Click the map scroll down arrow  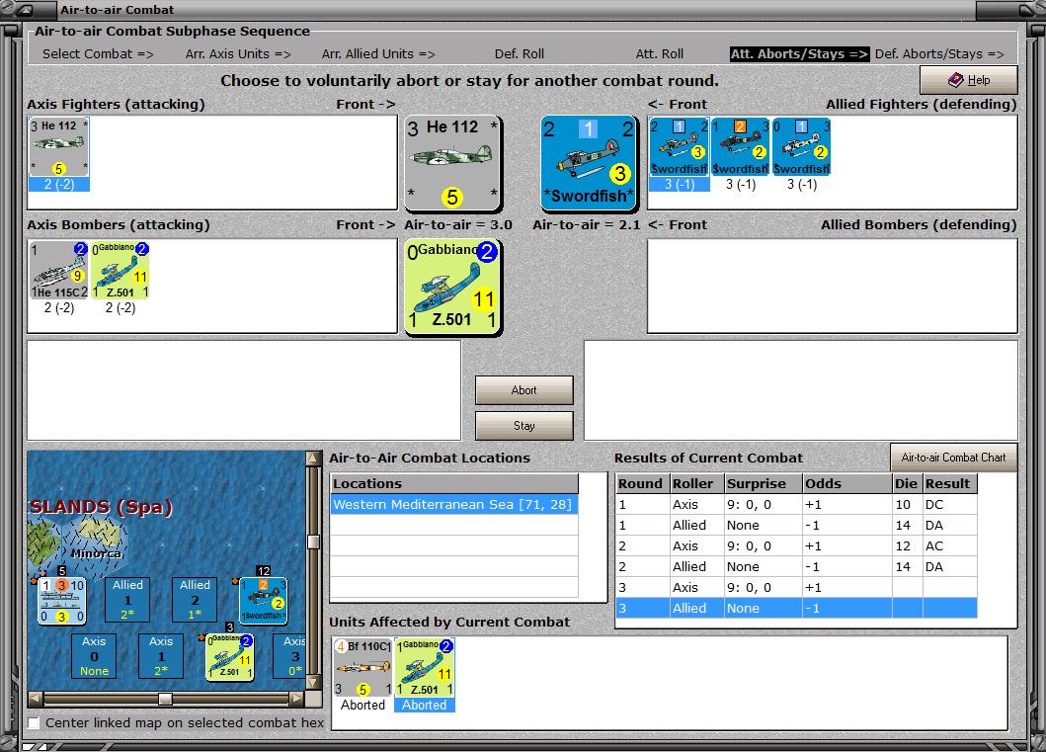tap(313, 682)
